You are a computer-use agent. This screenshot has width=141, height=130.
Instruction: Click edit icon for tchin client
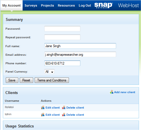(43, 115)
